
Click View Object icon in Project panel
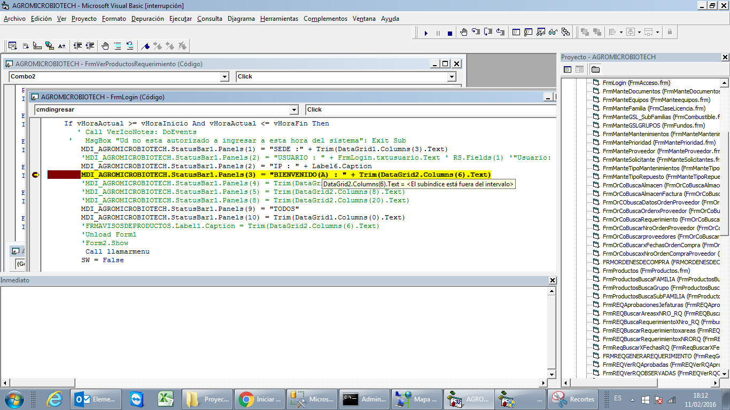[x=579, y=69]
